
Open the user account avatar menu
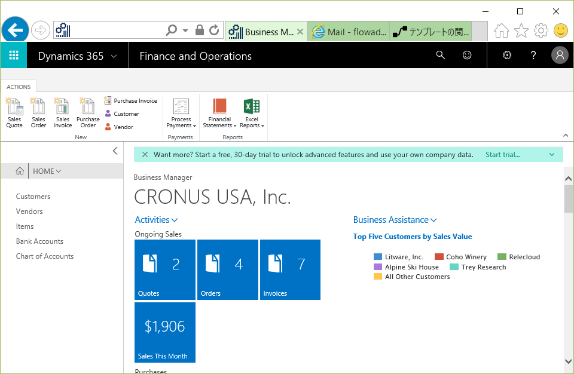pyautogui.click(x=560, y=55)
